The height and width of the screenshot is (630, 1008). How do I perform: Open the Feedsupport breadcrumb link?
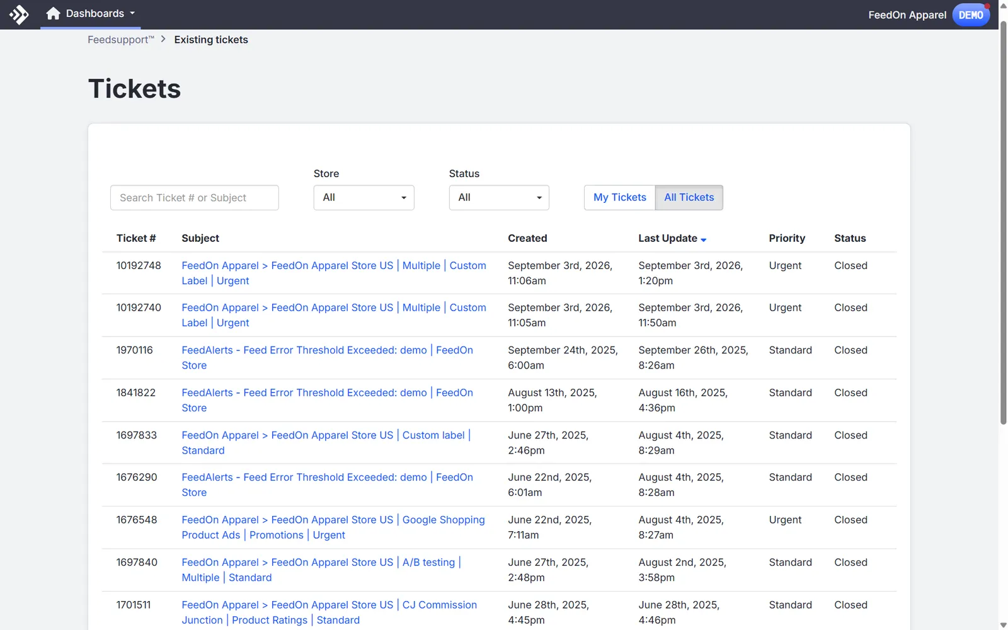pyautogui.click(x=121, y=40)
